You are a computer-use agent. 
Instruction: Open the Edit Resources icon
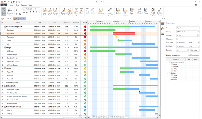pyautogui.click(x=125, y=12)
